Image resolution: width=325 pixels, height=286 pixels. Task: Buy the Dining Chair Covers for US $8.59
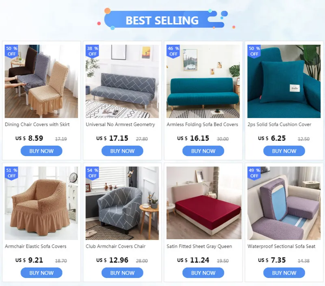41,151
